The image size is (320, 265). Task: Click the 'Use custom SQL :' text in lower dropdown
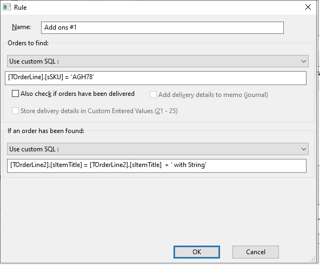(34, 149)
